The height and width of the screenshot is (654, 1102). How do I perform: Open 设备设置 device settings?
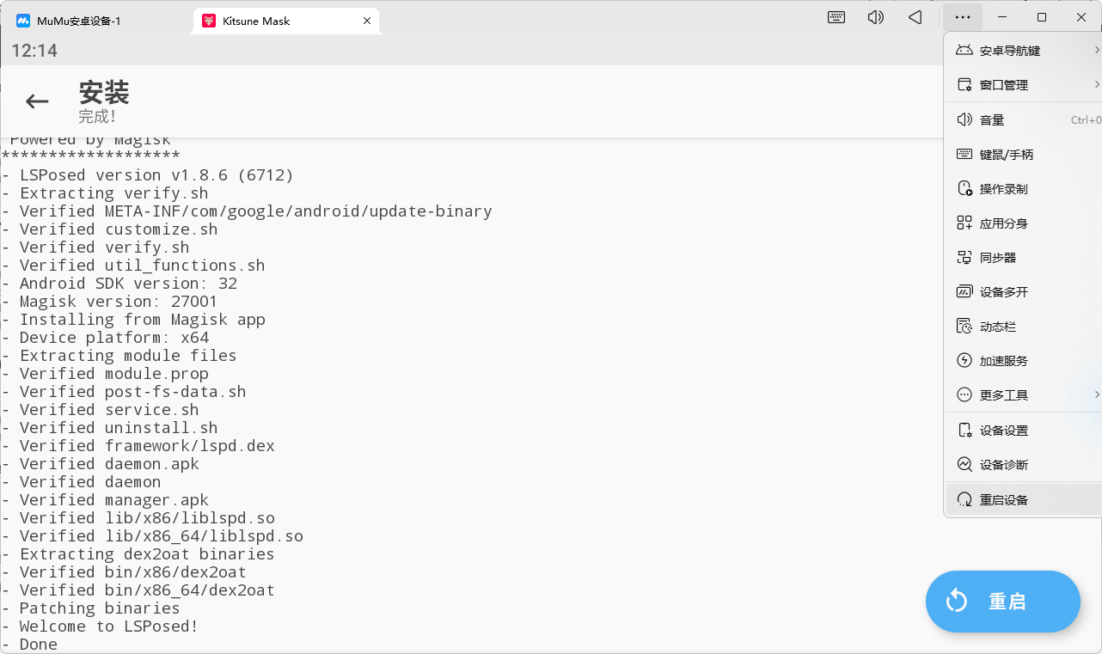(1003, 431)
